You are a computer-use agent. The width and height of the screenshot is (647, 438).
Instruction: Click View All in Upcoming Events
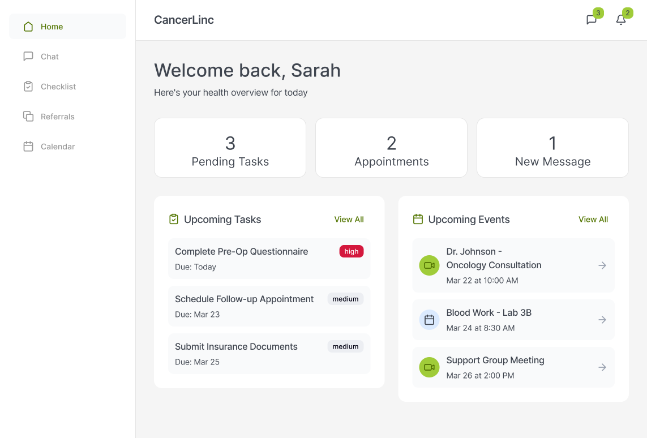[x=593, y=219]
